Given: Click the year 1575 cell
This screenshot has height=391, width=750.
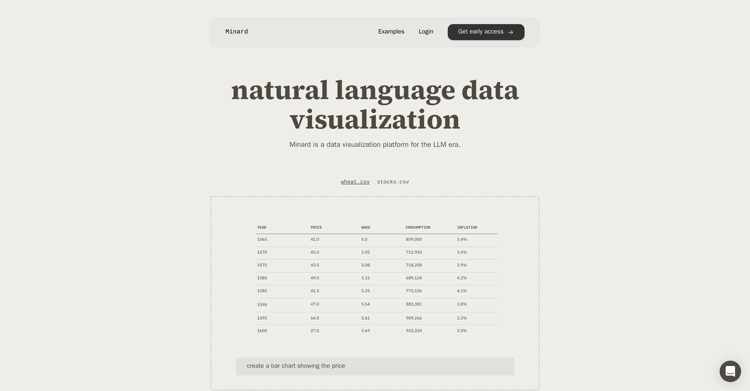Looking at the screenshot, I should click(262, 265).
